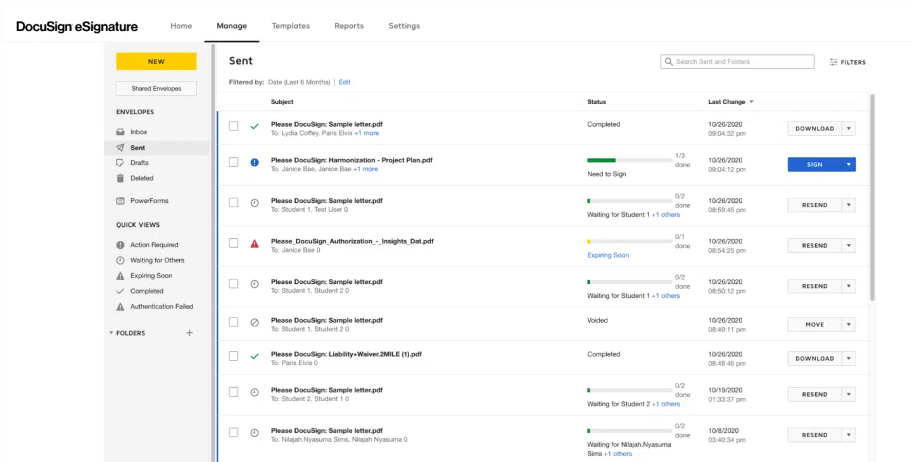Viewport: 912px width, 462px height.
Task: Check the Authorization Insights Dat row box
Action: [x=234, y=243]
